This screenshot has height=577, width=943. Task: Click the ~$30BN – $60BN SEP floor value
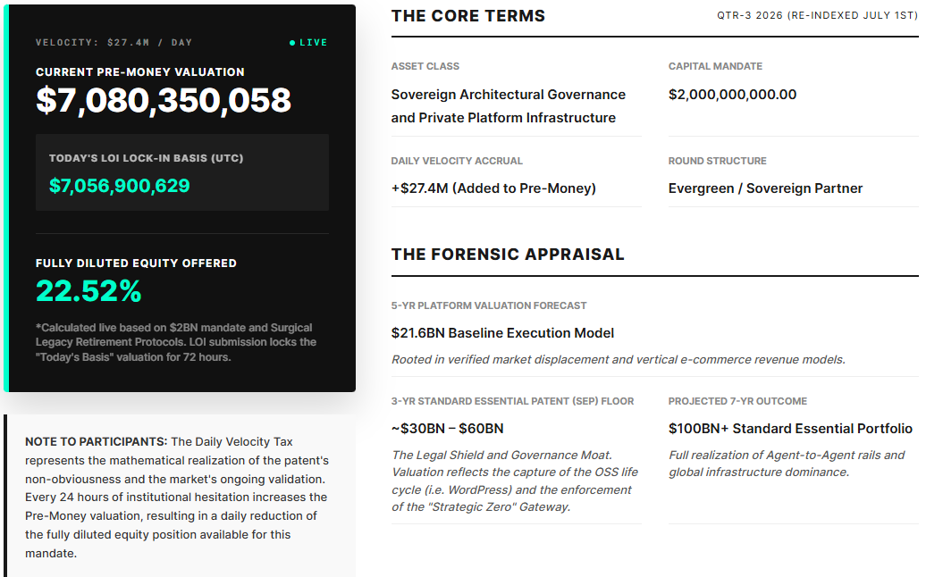[448, 429]
